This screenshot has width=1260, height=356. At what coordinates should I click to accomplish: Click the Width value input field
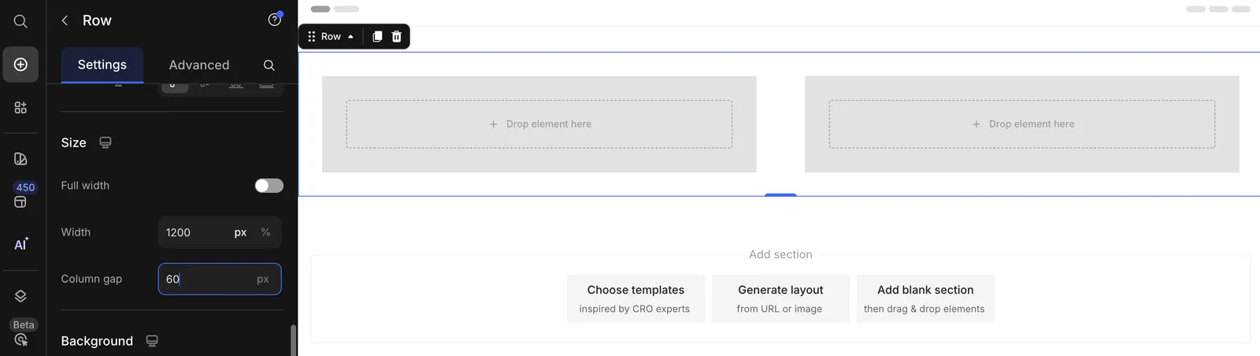[x=195, y=232]
